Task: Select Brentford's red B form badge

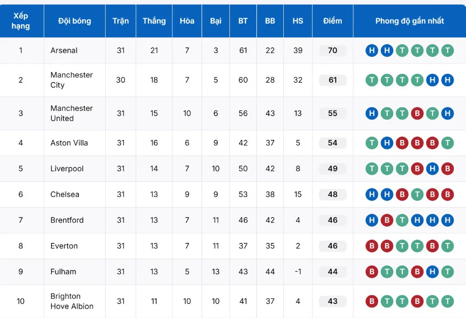Action: pyautogui.click(x=387, y=220)
